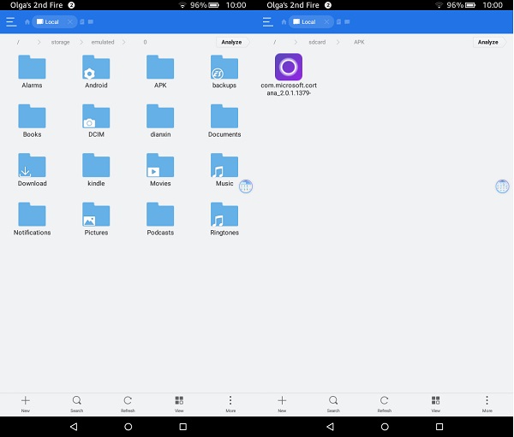Image resolution: width=514 pixels, height=437 pixels.
Task: Close the Local tab in left screen
Action: click(x=70, y=22)
